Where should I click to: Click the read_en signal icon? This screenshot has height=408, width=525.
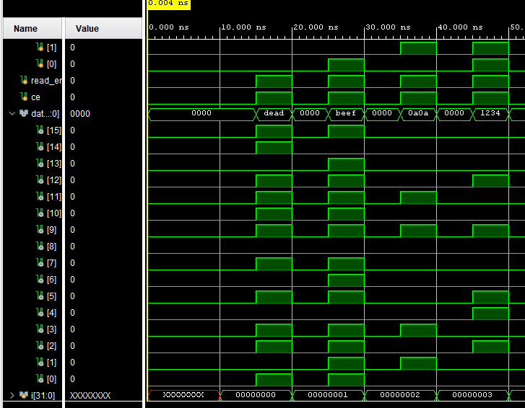pos(24,81)
